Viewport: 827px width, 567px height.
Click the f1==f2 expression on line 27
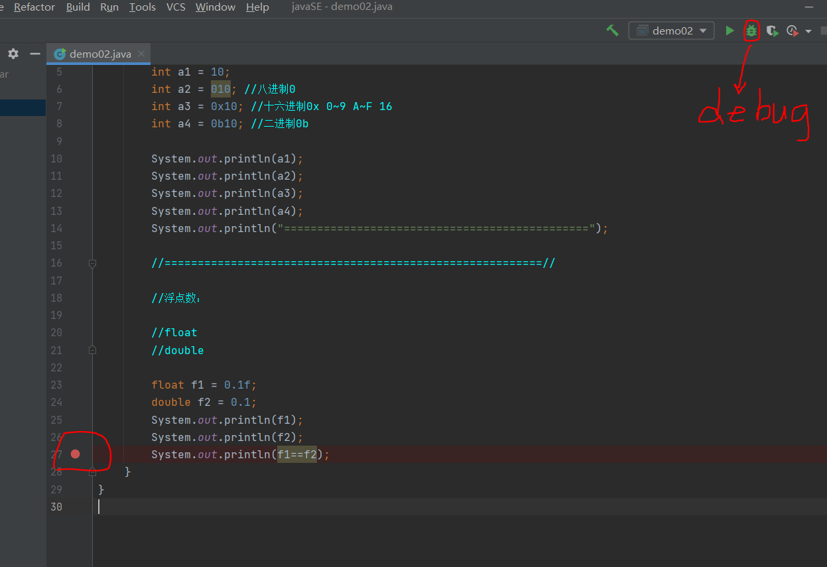pyautogui.click(x=297, y=454)
